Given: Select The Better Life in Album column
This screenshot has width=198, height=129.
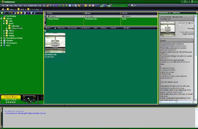Looking at the screenshot, I should [91, 19].
